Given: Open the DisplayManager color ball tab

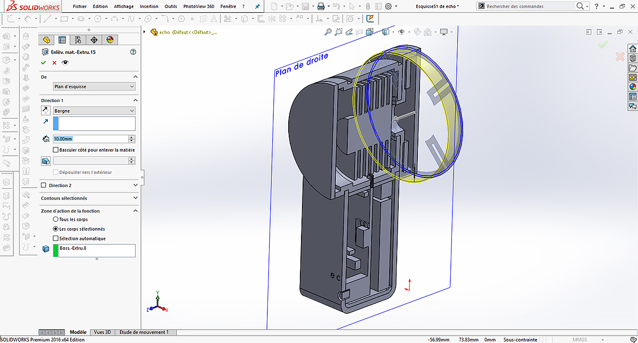Looking at the screenshot, I should pyautogui.click(x=110, y=40).
